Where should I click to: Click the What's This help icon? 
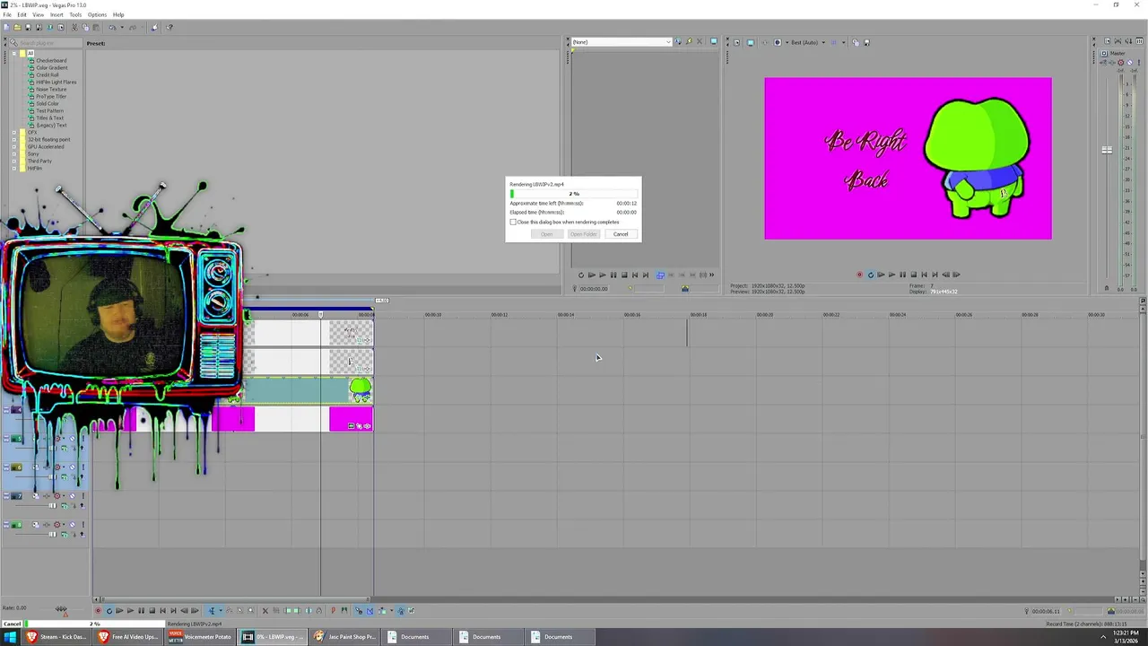170,27
